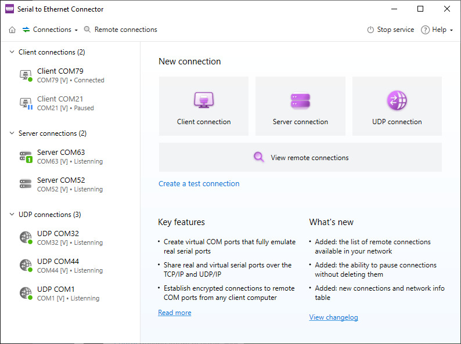Click the View remote connections magnifier icon

tap(259, 157)
